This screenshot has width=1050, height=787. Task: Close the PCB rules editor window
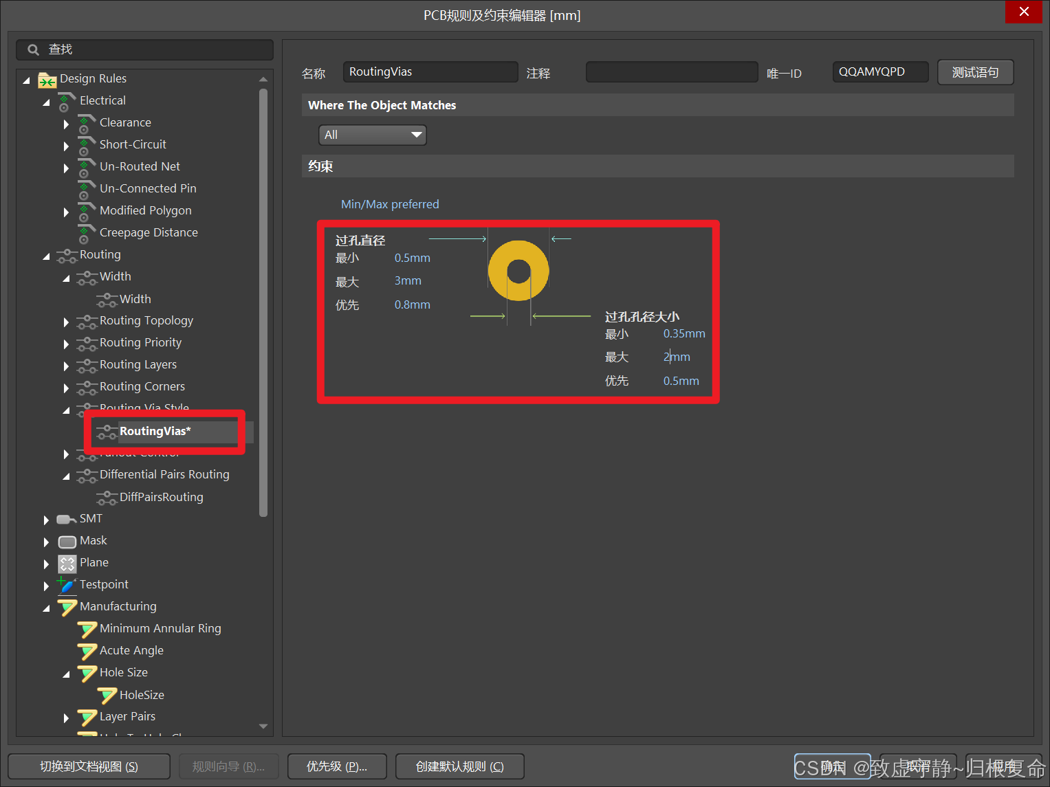click(1024, 12)
